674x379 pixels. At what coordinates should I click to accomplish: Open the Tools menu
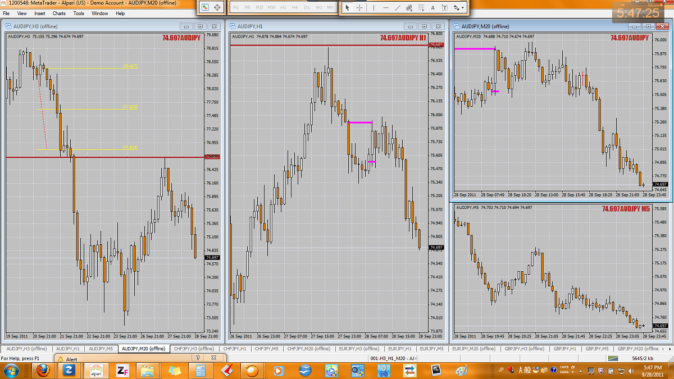79,13
